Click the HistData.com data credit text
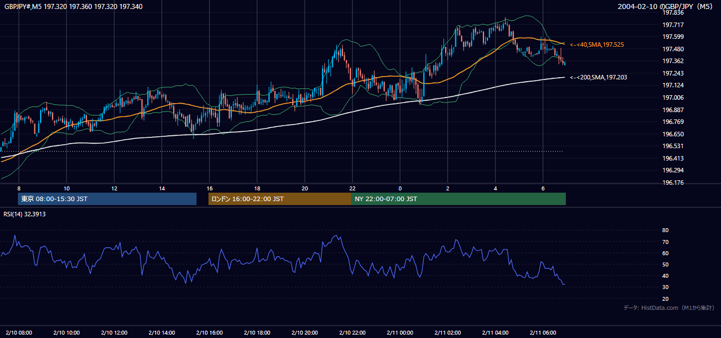Screen dimensions: 721x338 (669, 308)
